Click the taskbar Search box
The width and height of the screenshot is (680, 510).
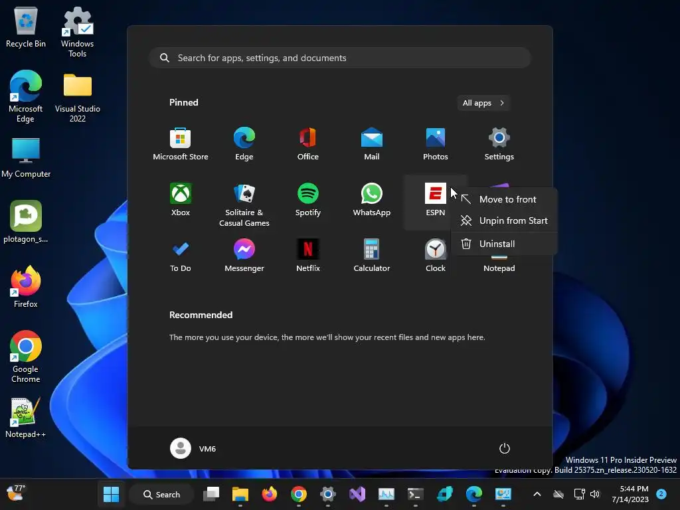coord(161,494)
